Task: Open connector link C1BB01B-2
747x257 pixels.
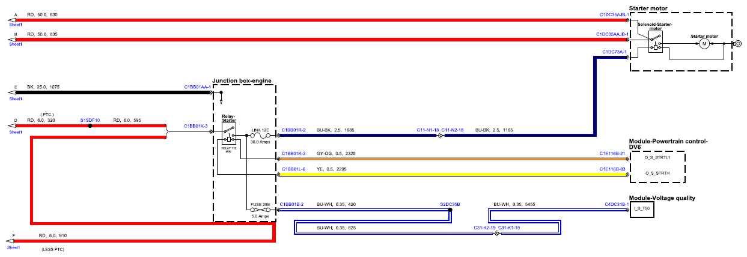Action: (x=292, y=204)
